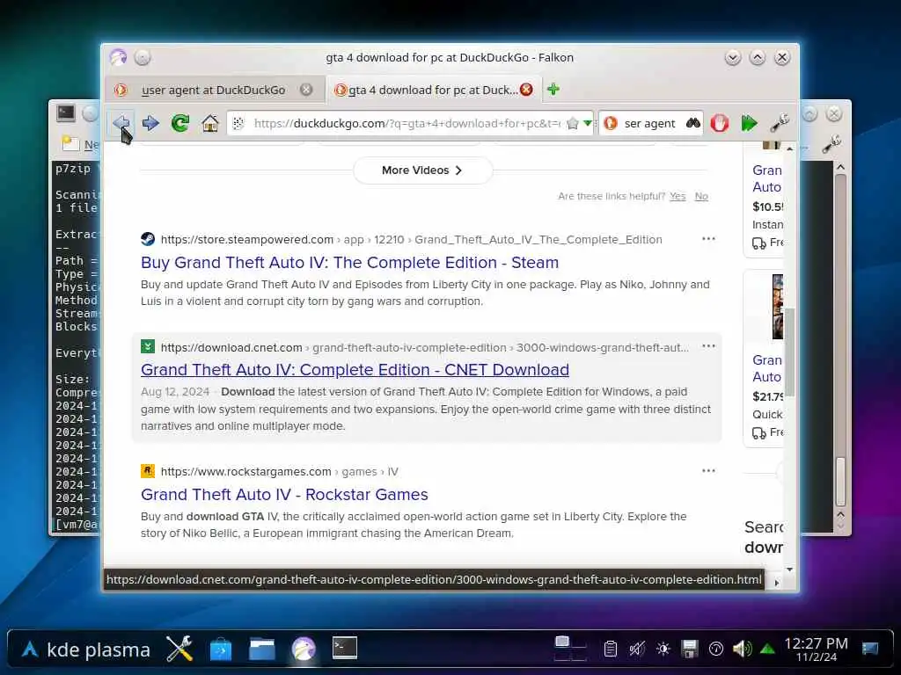This screenshot has width=901, height=675.
Task: Open the address bar green dropdown arrow
Action: tap(587, 123)
